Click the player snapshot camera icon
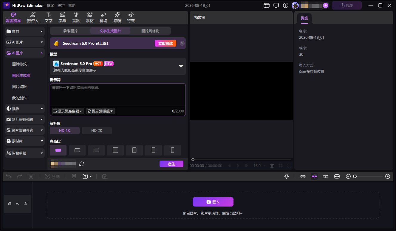The image size is (396, 231). tap(272, 166)
